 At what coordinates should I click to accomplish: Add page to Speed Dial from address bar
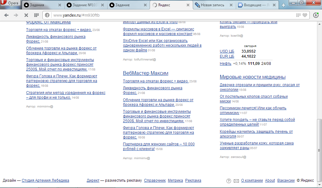point(298,15)
